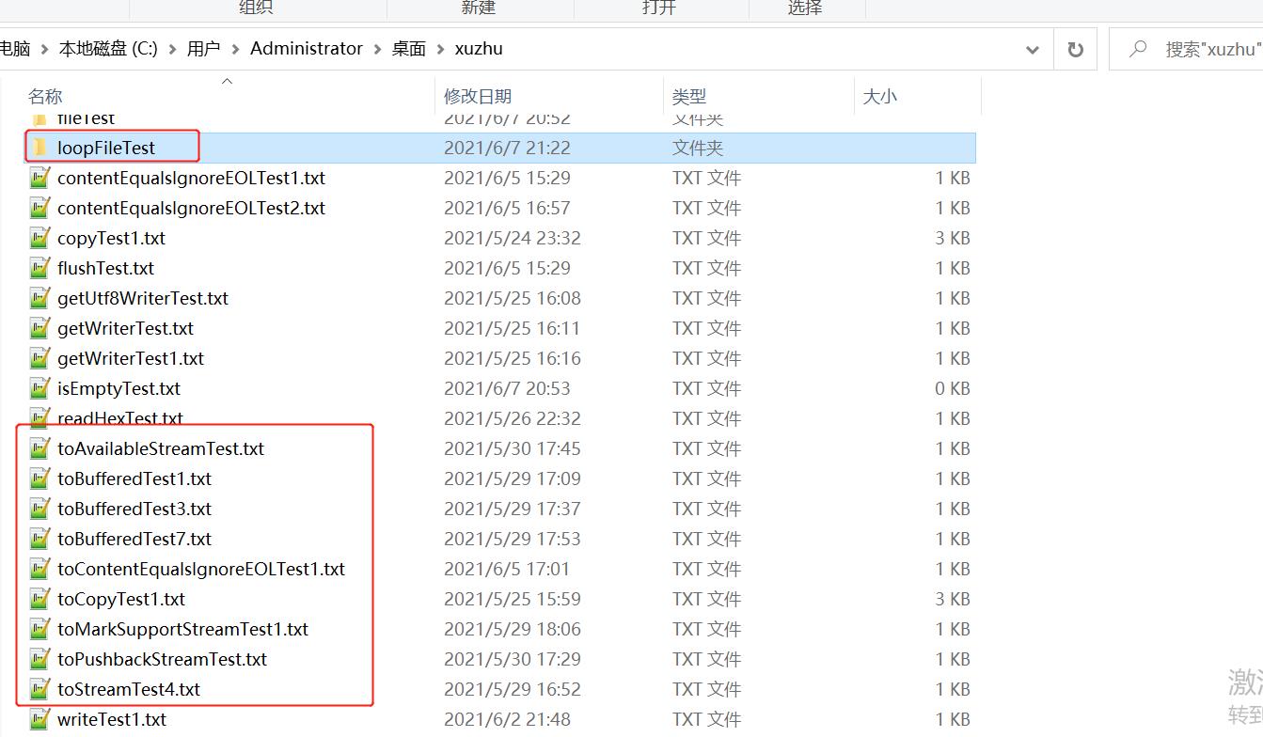Click date 2021/5/25 16:16
Screen dimensions: 1263x737
coord(513,358)
